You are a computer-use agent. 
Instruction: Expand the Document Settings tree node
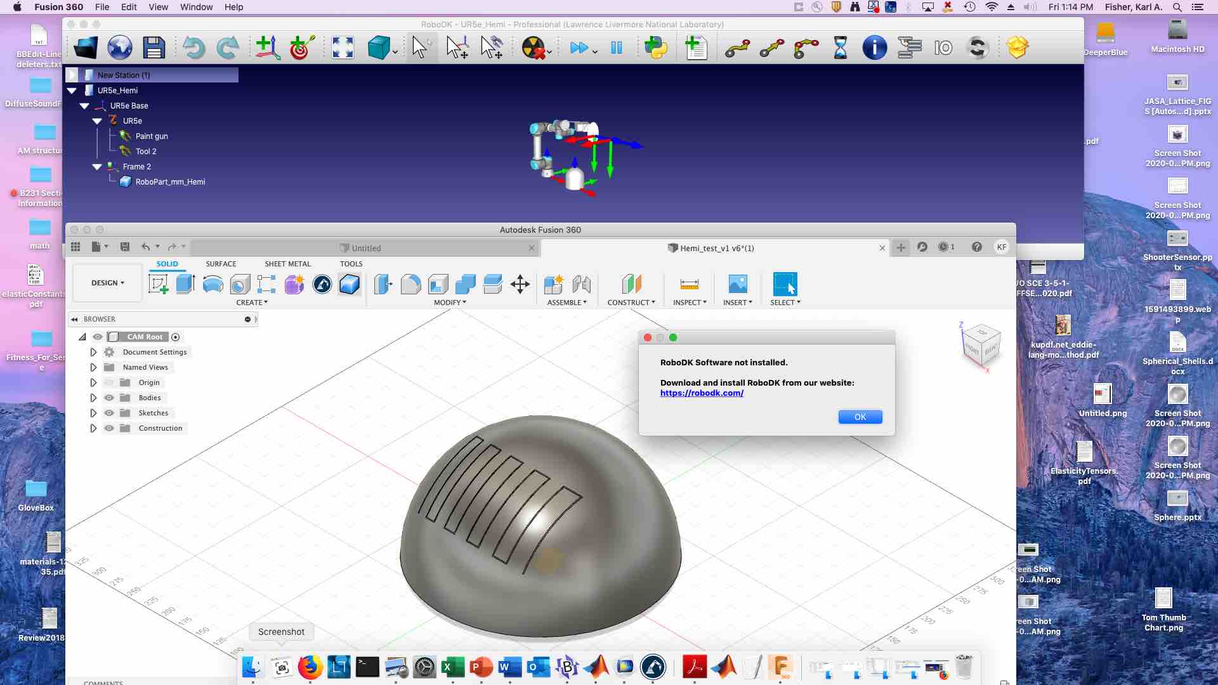[93, 352]
